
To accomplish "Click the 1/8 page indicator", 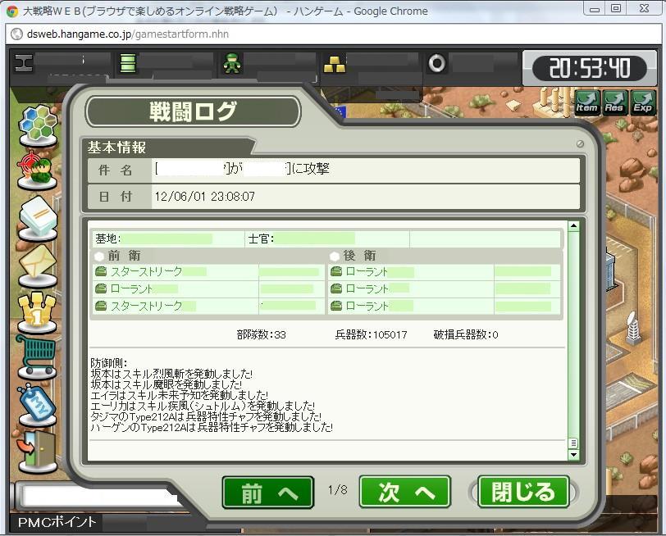I will click(338, 490).
